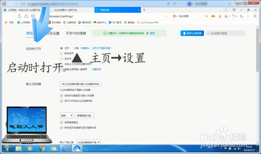Select the 空白页 radio button
261x154 pixels.
[61, 59]
